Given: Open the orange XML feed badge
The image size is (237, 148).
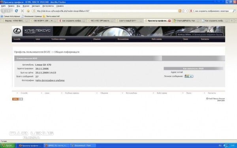Looking at the screenshot, I should point(17,99).
